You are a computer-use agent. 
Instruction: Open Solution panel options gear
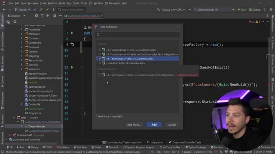tap(55, 16)
